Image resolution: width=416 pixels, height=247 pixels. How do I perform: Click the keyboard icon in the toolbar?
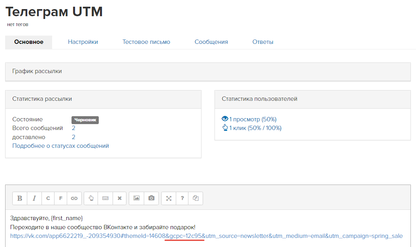(105, 198)
